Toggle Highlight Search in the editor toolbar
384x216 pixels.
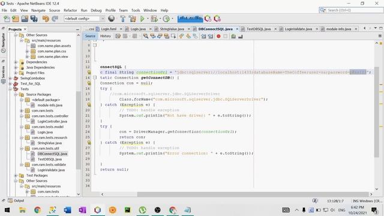167,36
